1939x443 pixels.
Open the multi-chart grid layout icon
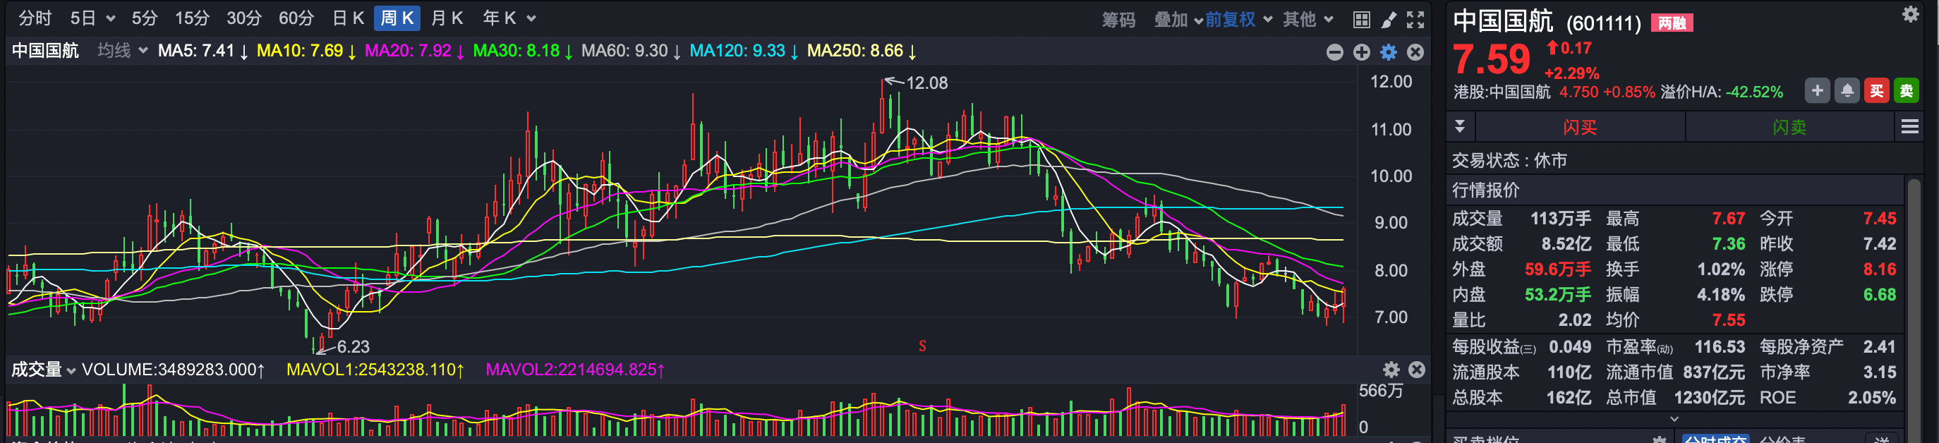tap(1361, 19)
